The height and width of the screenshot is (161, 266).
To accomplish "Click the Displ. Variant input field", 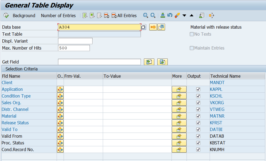I will [x=75, y=41].
